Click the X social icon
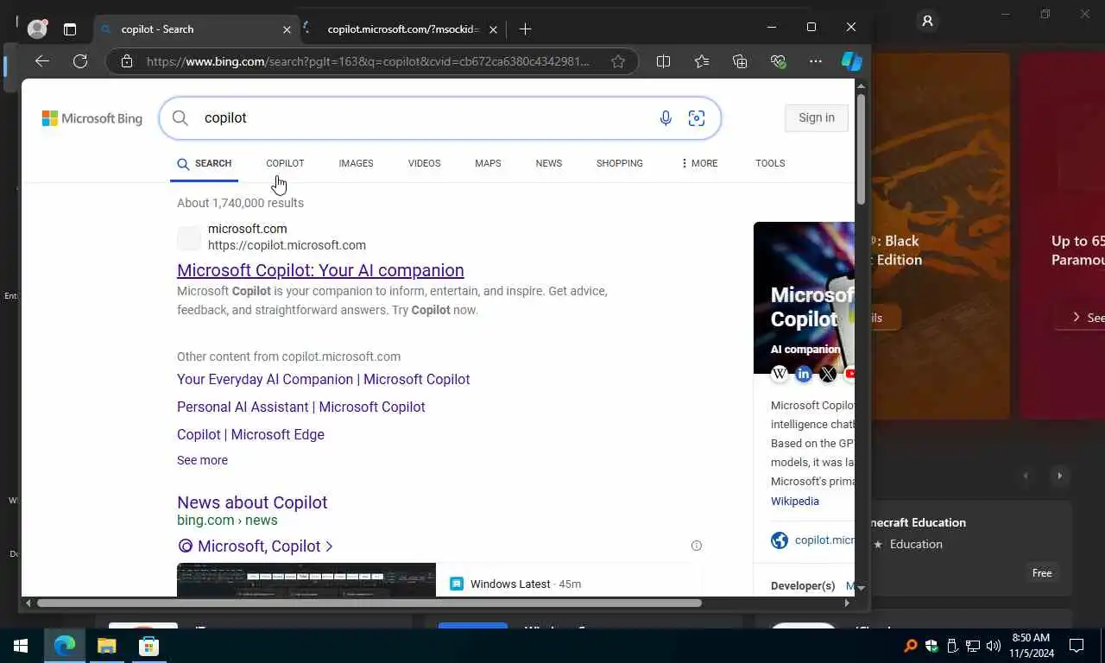The image size is (1105, 663). [x=828, y=374]
